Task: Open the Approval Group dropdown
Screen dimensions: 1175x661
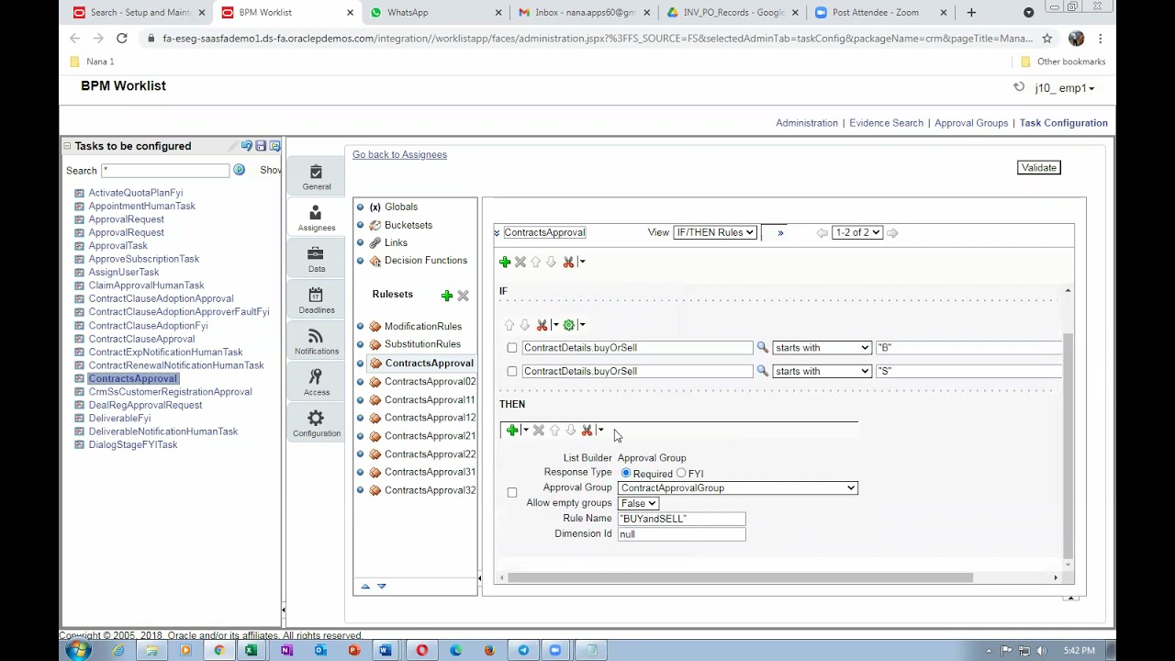Action: click(738, 488)
